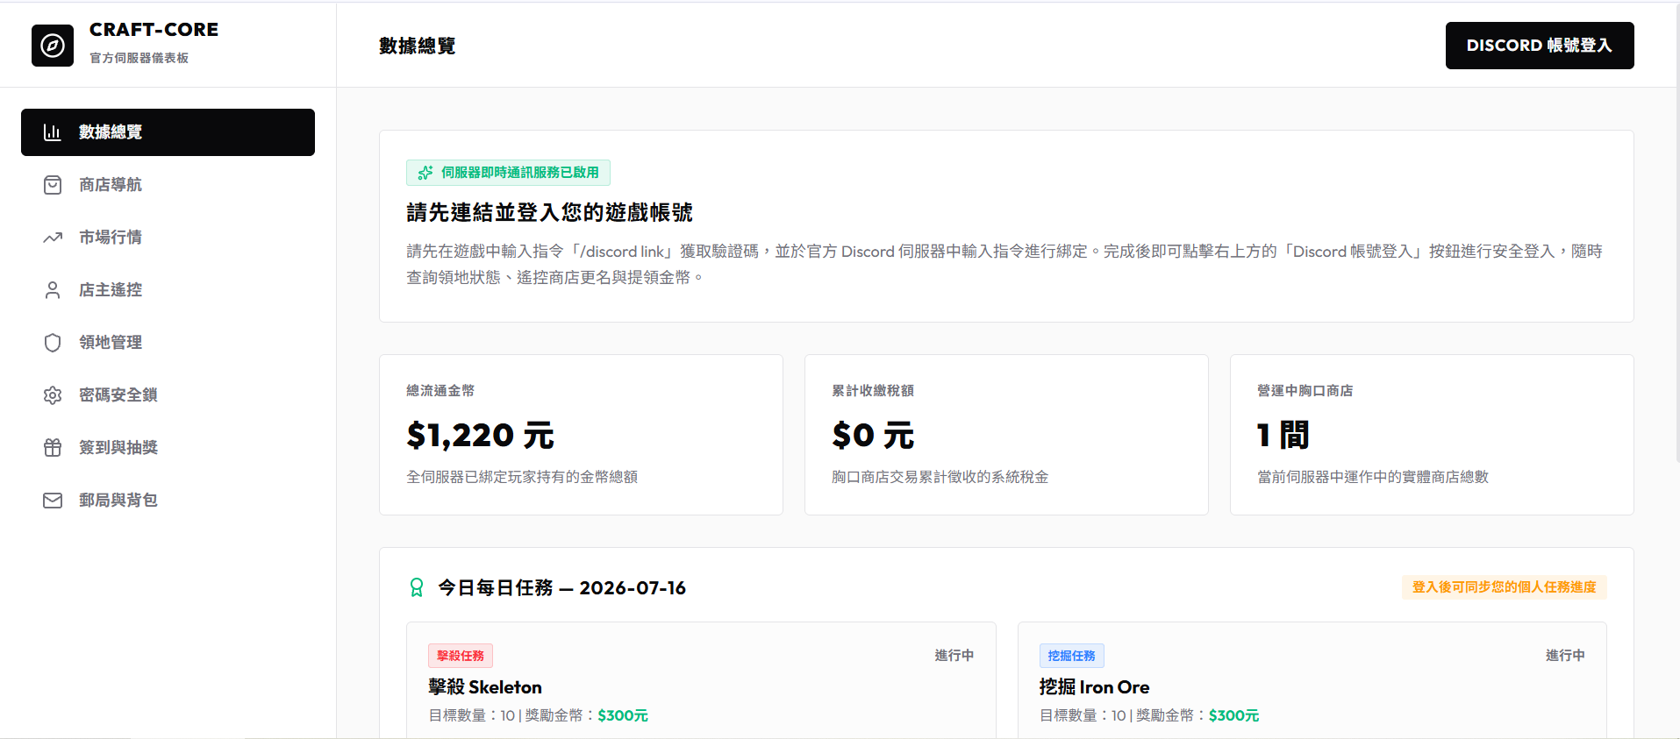This screenshot has width=1680, height=739.
Task: Click the 挖掘 Iron Ore task title
Action: pyautogui.click(x=1094, y=687)
